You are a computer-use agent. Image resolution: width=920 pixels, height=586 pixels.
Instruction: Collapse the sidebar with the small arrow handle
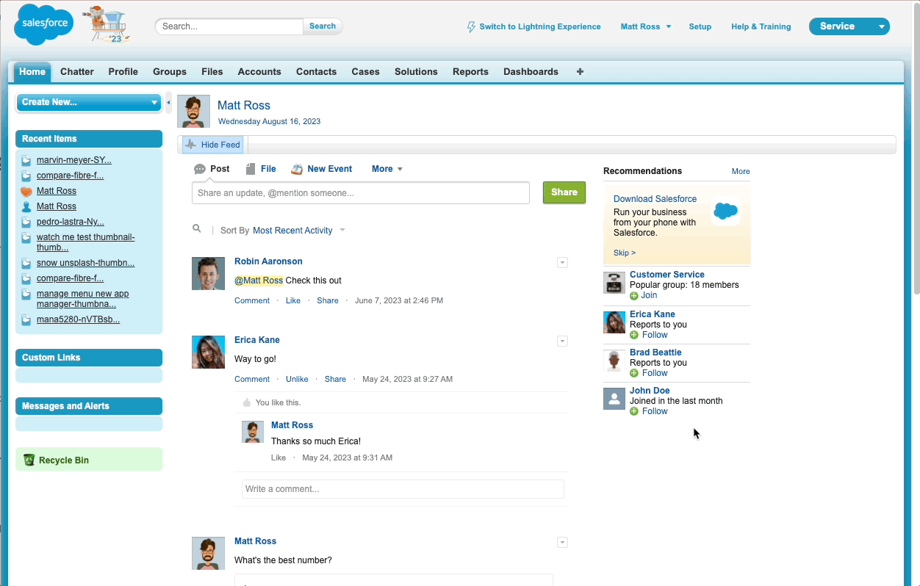coord(168,102)
